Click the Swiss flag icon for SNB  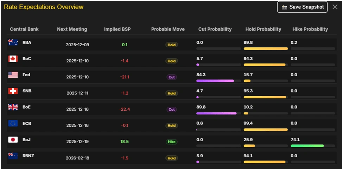click(13, 91)
